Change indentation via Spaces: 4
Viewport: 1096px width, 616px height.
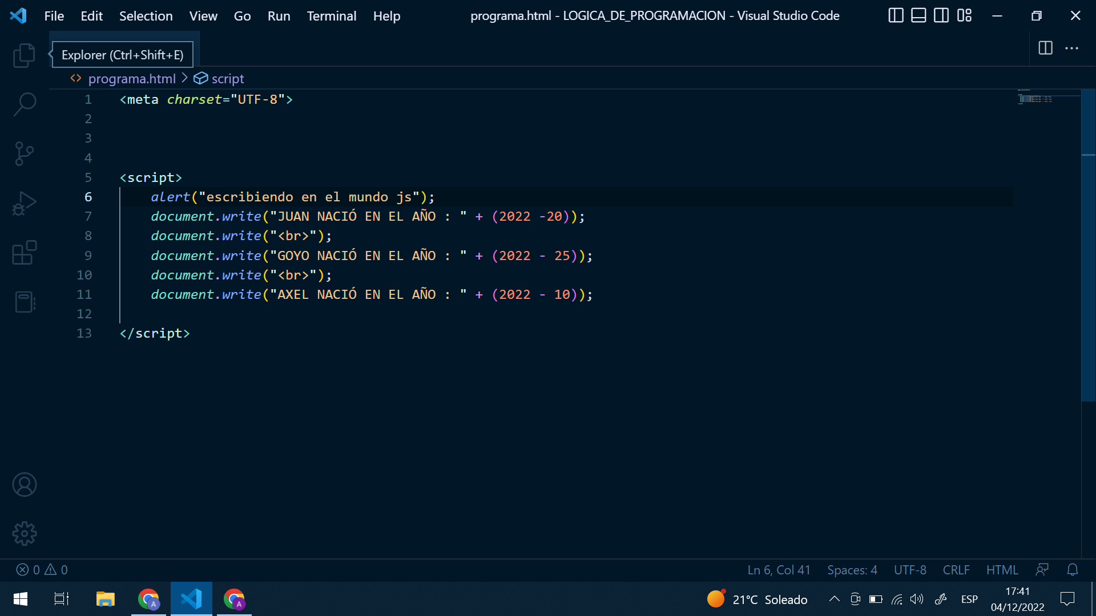pos(852,570)
